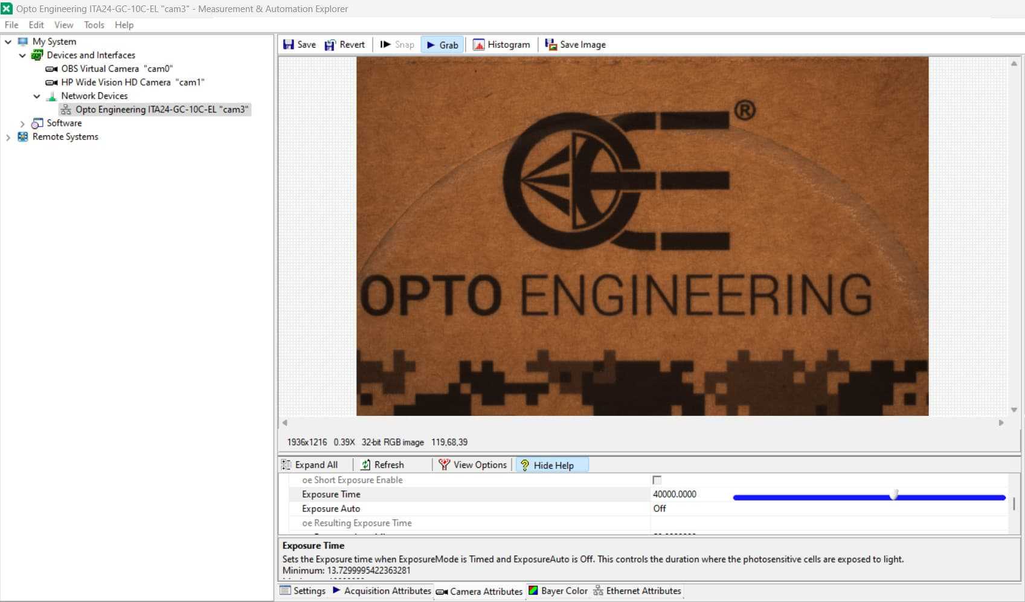Switch to the Bayer Color tab

click(x=557, y=591)
